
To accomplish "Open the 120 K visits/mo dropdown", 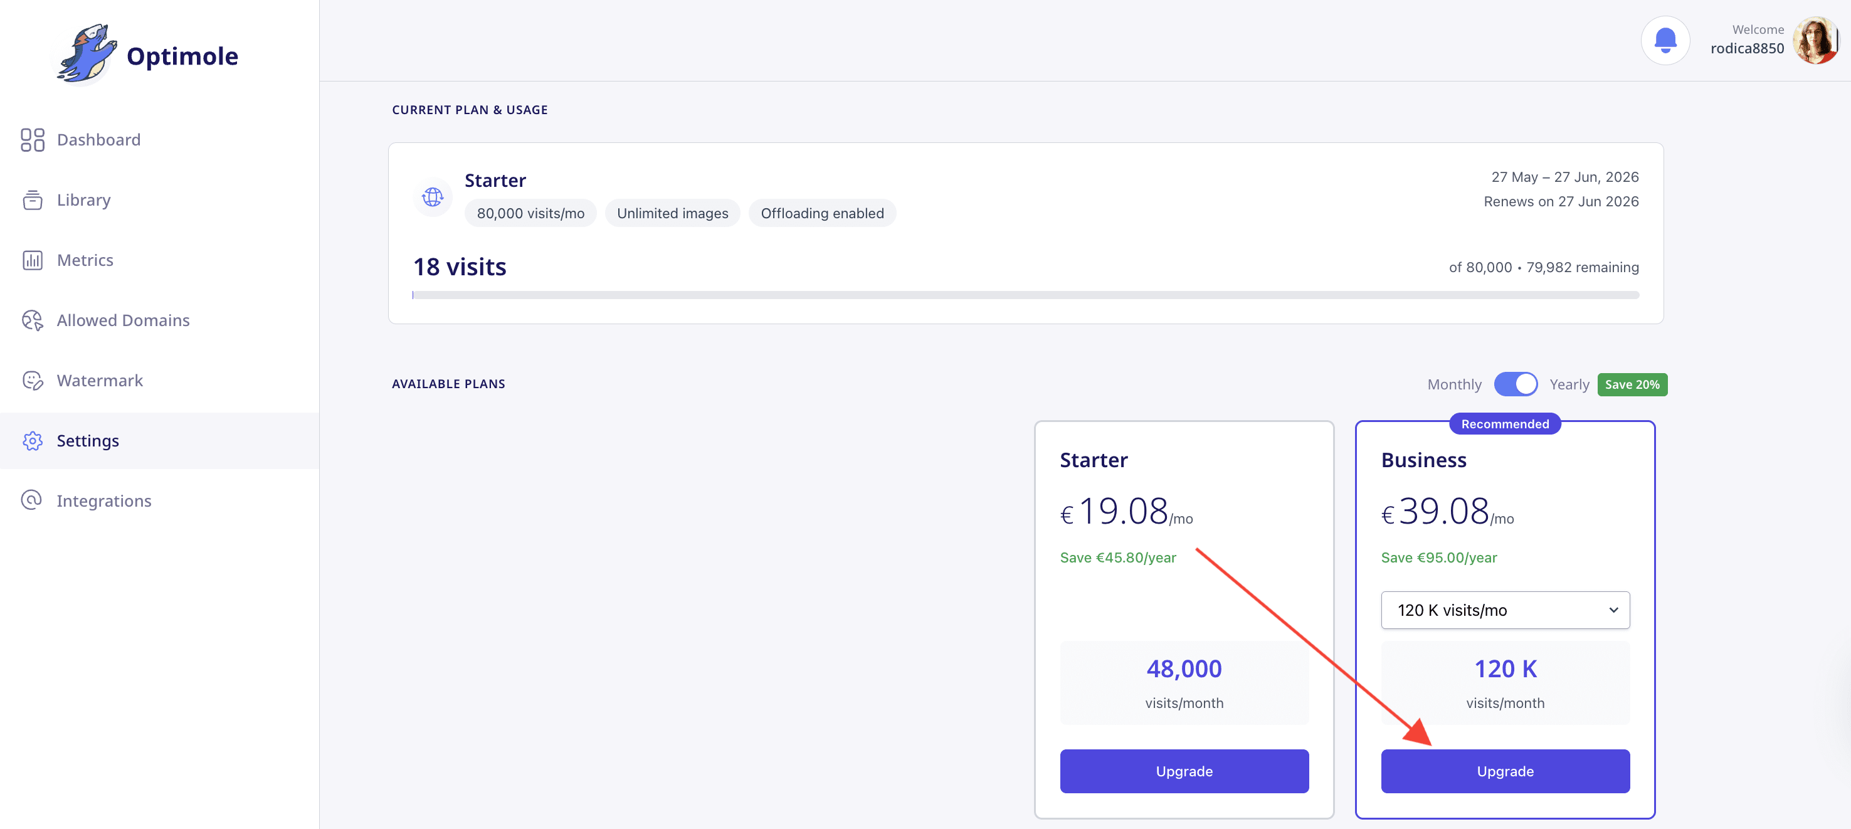I will pyautogui.click(x=1505, y=611).
